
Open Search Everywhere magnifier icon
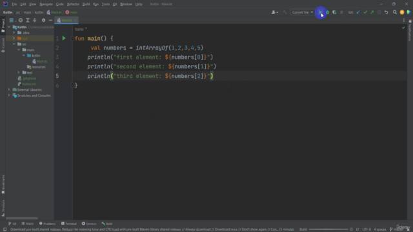394,12
